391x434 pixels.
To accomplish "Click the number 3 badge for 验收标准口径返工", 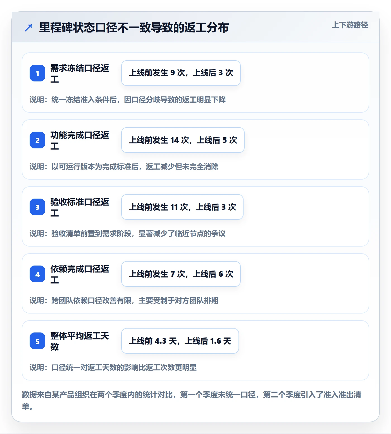I will pos(37,207).
